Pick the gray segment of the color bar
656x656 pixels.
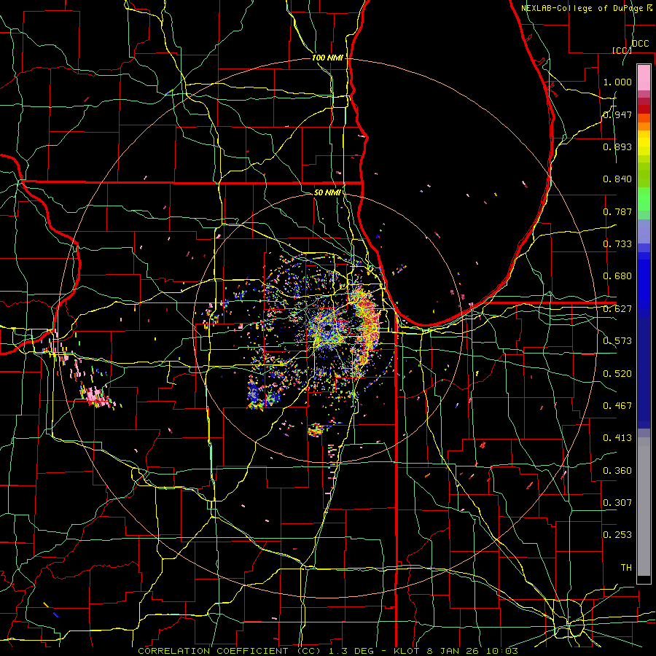tap(644, 507)
